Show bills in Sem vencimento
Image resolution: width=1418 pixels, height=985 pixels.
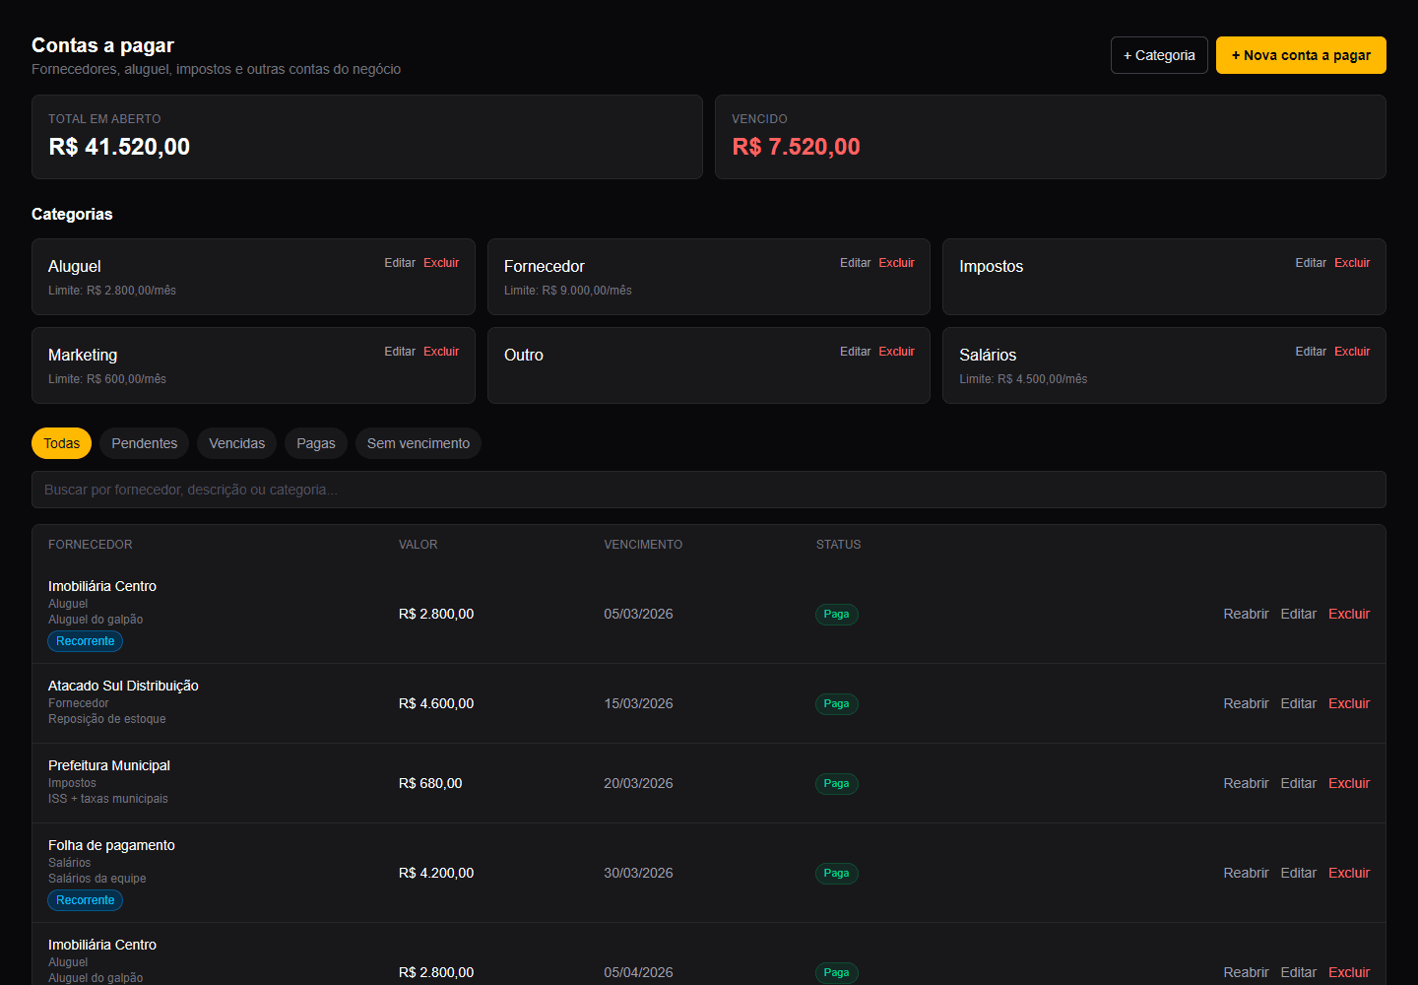coord(419,443)
